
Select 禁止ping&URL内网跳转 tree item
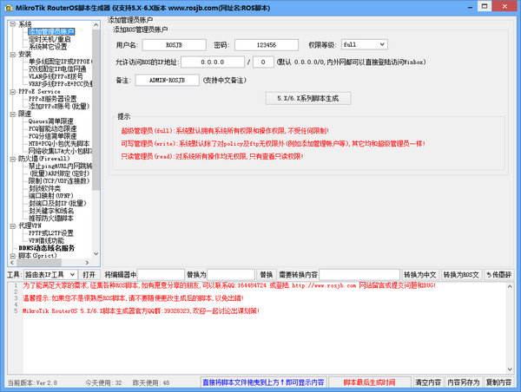pyautogui.click(x=60, y=166)
